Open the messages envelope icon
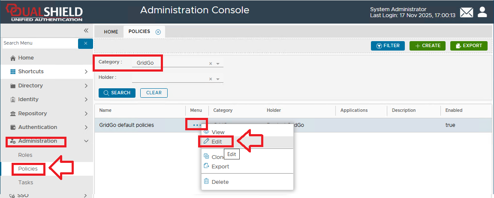This screenshot has height=198, width=494. tap(466, 12)
